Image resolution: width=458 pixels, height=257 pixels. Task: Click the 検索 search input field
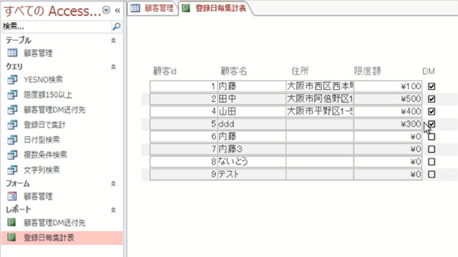point(57,26)
